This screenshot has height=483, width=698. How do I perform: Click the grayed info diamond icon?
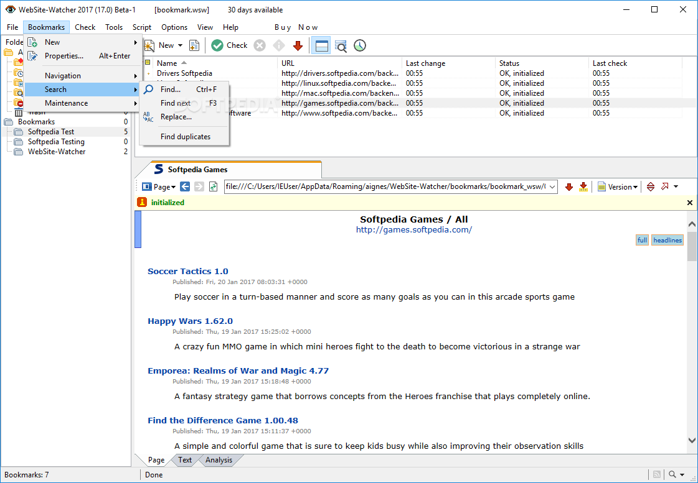tap(279, 45)
